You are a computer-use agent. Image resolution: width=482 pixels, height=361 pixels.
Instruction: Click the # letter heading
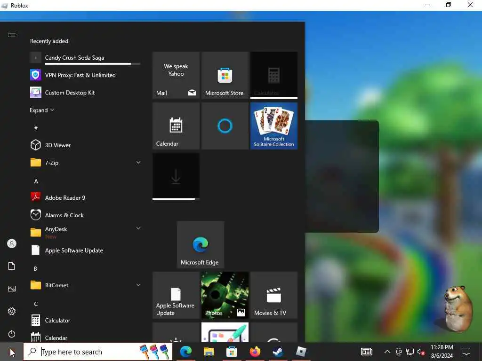[x=36, y=128]
